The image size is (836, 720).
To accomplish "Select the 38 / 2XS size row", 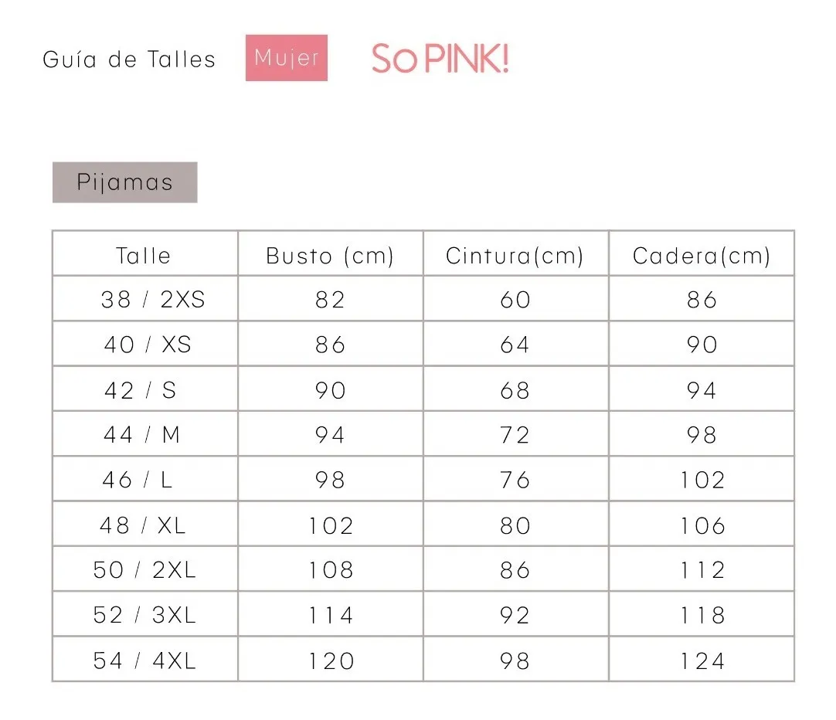I will pos(153,300).
